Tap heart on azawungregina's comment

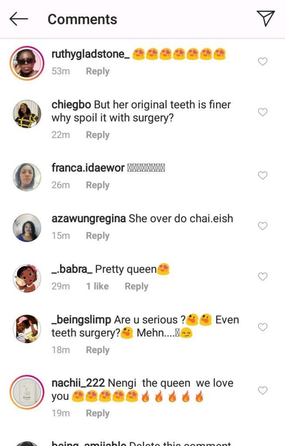[262, 226]
